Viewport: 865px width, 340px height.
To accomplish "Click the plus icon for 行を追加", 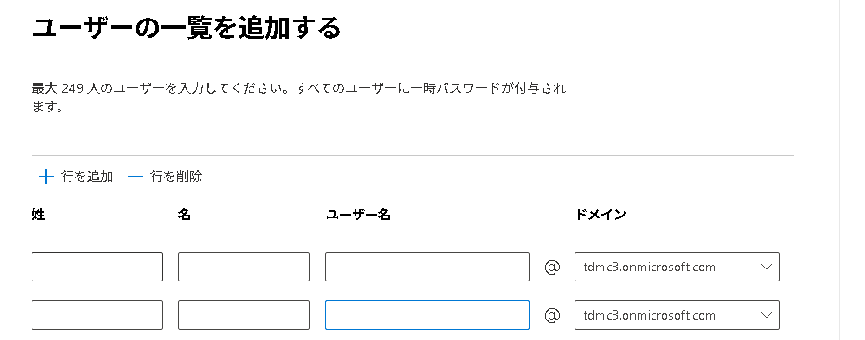I will coord(45,177).
